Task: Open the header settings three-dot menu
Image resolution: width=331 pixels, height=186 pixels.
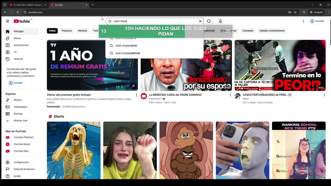Action: [304, 21]
